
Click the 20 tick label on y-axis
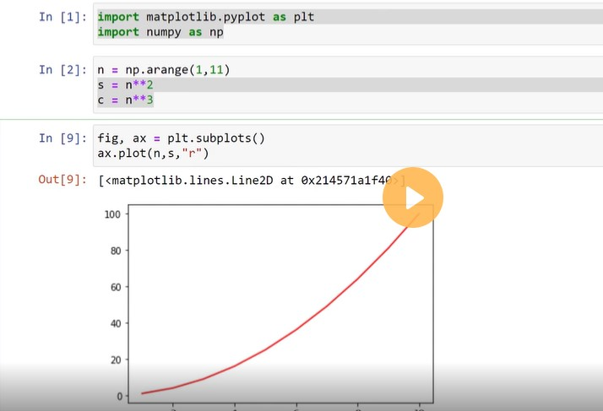[114, 360]
